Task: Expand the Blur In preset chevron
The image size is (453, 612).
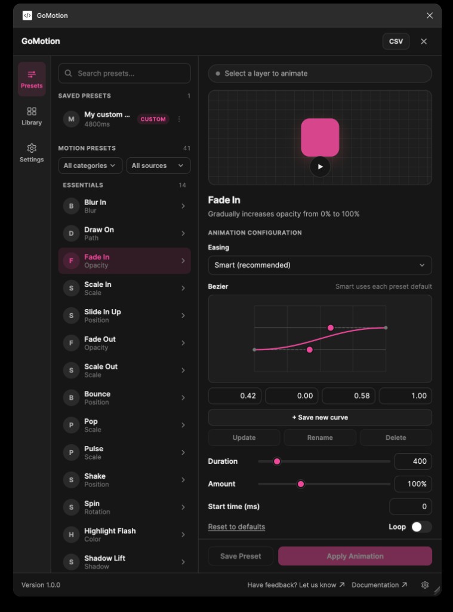Action: pyautogui.click(x=183, y=206)
